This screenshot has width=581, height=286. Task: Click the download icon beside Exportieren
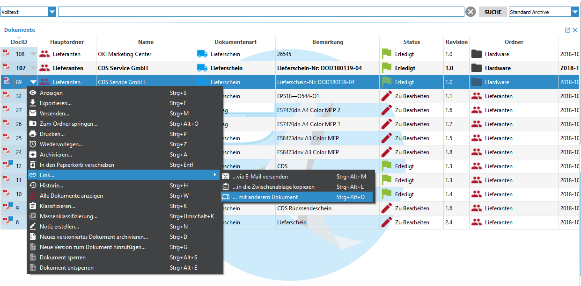[33, 103]
